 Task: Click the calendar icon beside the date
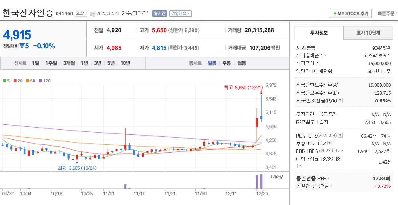pyautogui.click(x=93, y=14)
